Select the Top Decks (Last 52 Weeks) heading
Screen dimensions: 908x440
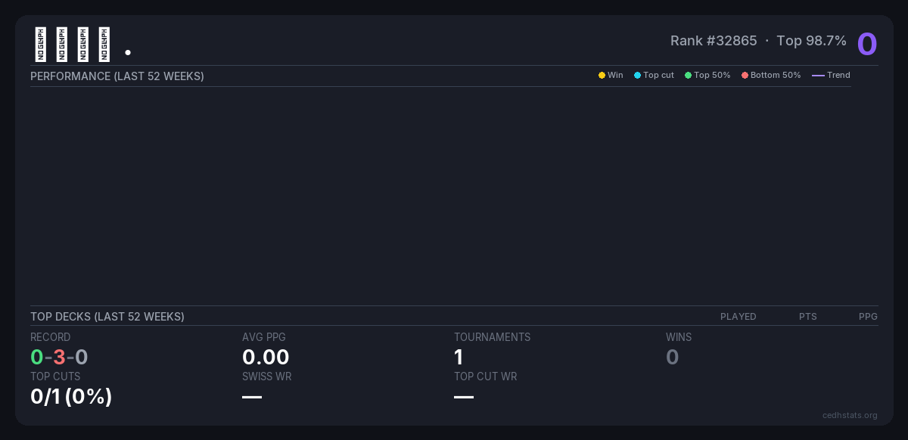(x=107, y=317)
